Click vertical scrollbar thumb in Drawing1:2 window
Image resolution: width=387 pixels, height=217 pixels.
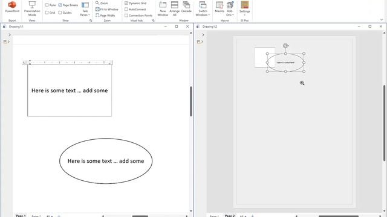point(385,123)
